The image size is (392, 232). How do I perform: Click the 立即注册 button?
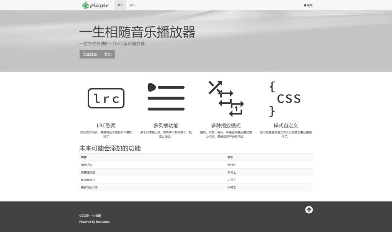(90, 54)
